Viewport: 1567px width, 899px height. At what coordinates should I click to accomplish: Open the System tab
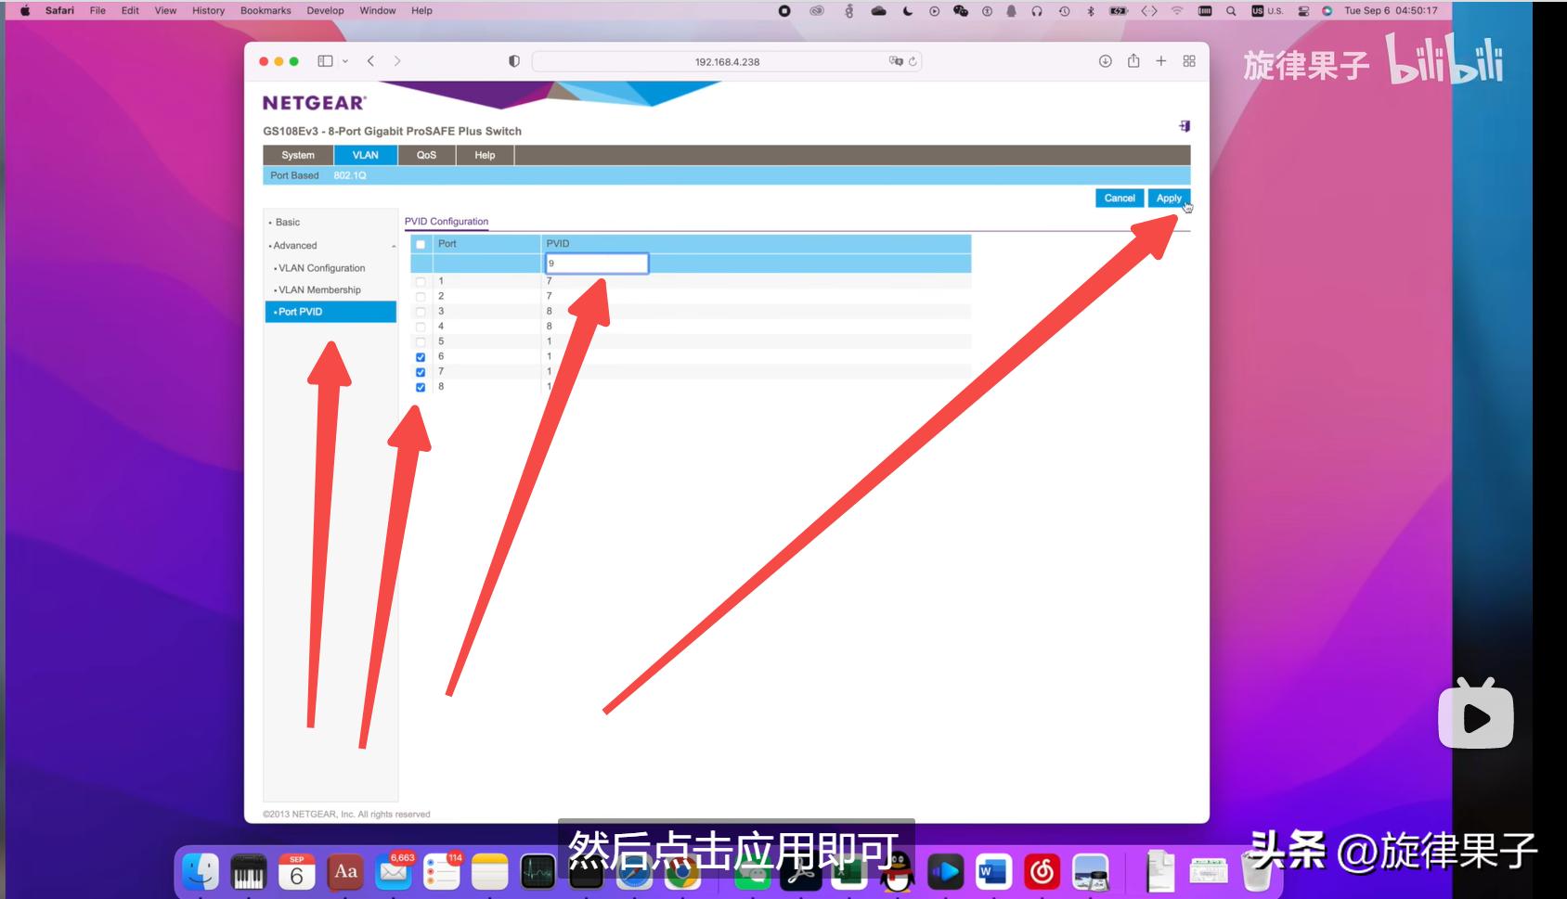tap(298, 155)
